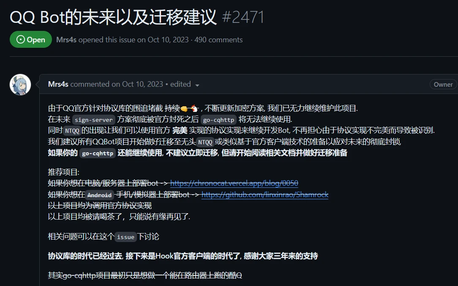Click Mrs4s's avatar picture
The image size is (458, 286).
20,85
